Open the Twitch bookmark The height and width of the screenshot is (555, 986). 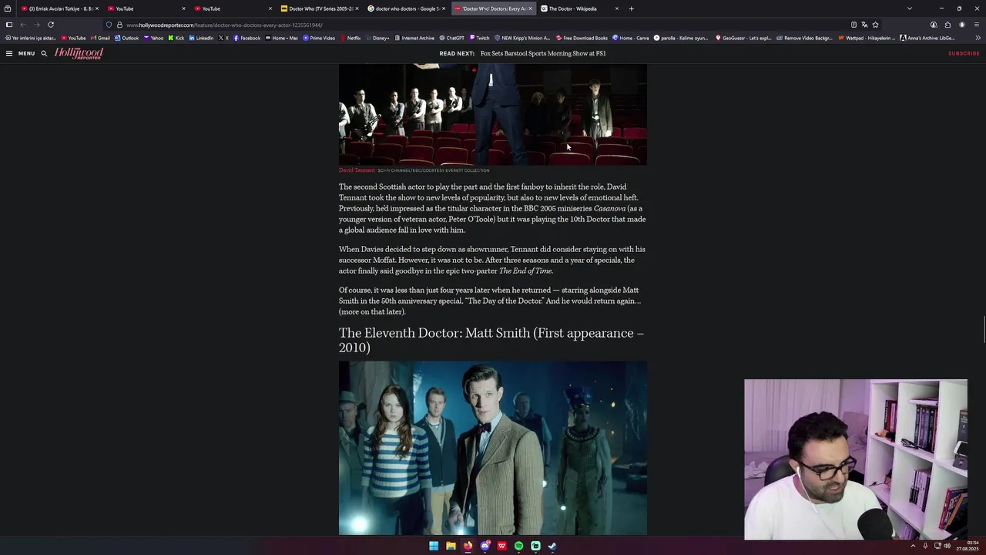point(480,38)
